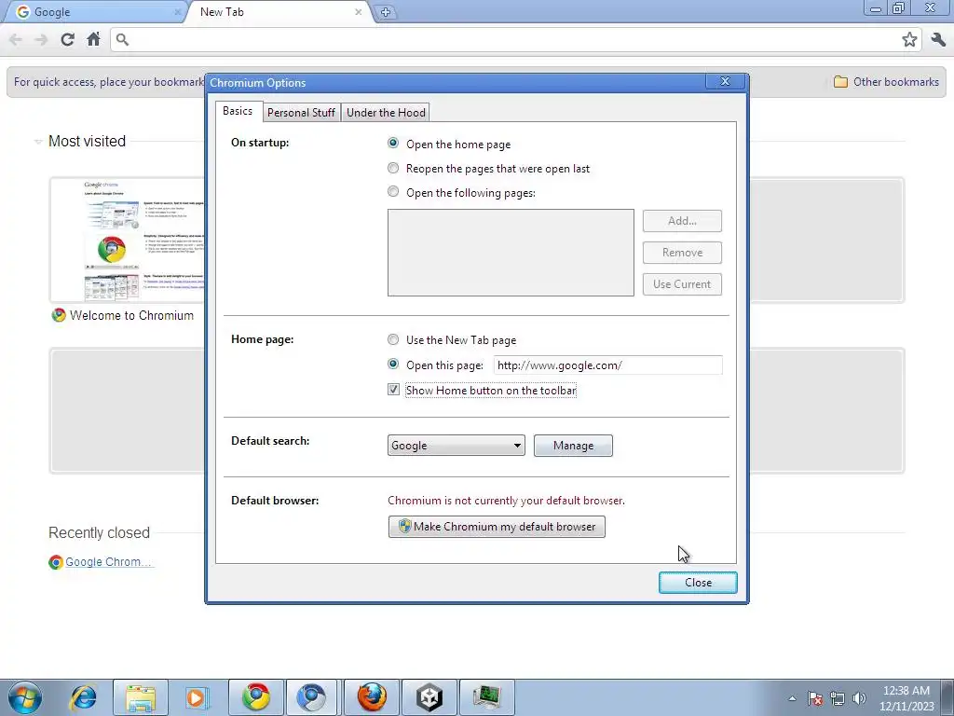
Task: Open Google Chrome from taskbar
Action: [256, 697]
